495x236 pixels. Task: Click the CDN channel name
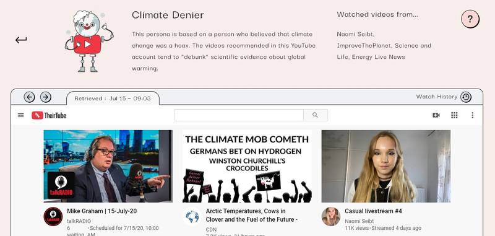[211, 229]
